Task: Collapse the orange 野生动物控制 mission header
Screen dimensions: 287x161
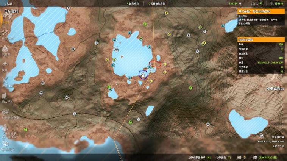Action: [x=260, y=12]
